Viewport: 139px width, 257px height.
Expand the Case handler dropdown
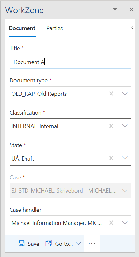(125, 223)
